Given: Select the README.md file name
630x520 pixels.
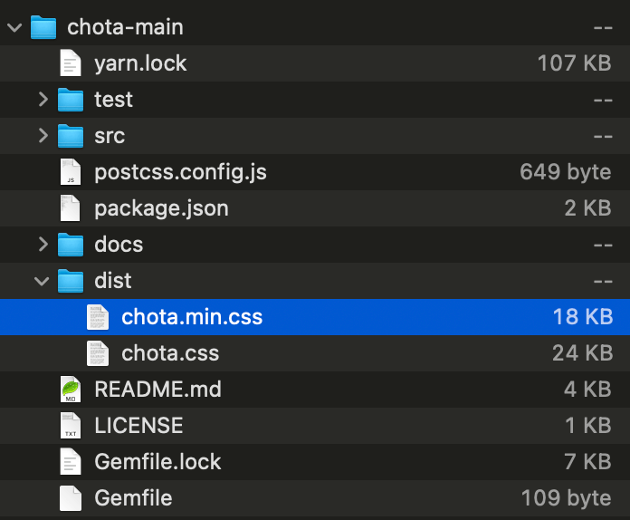Looking at the screenshot, I should (157, 390).
